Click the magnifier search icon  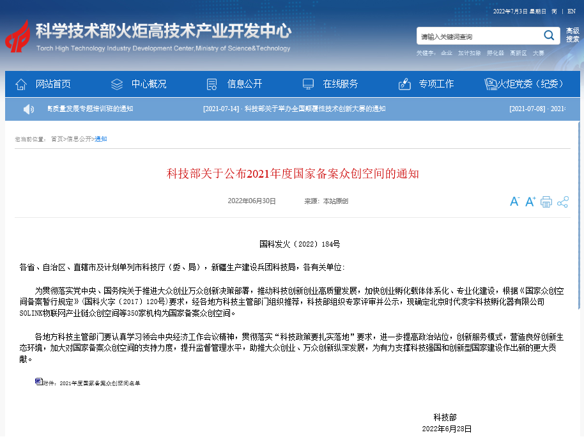(x=549, y=35)
